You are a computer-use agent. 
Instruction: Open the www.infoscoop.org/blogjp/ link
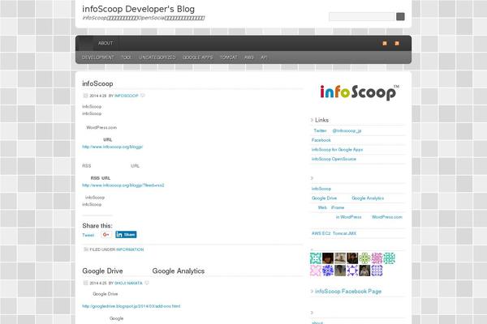click(x=113, y=147)
